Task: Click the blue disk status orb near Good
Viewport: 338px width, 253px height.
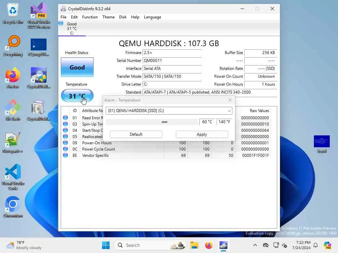Action: click(x=61, y=23)
